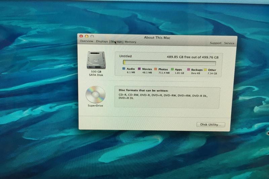This screenshot has width=269, height=179.
Task: Click 'Disc formats that can be written:' heading
Action: point(144,91)
